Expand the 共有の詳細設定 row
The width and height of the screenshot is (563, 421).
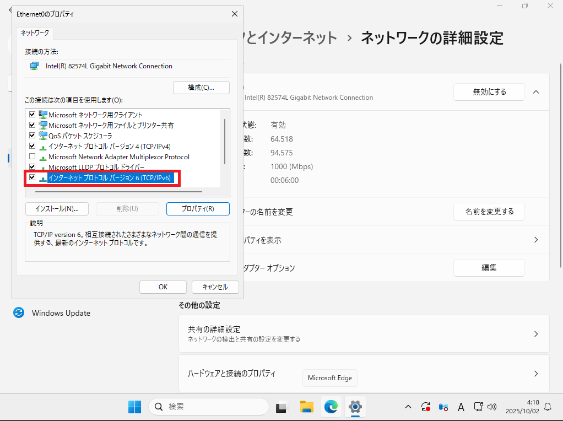[x=535, y=334]
